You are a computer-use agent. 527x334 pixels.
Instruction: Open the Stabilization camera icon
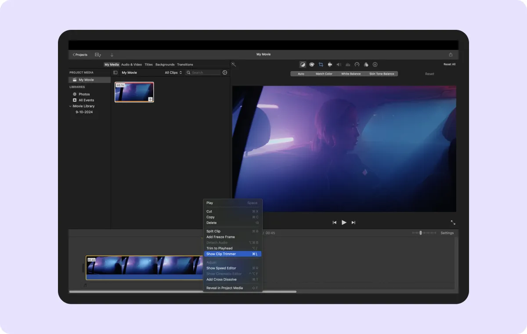[x=330, y=65]
